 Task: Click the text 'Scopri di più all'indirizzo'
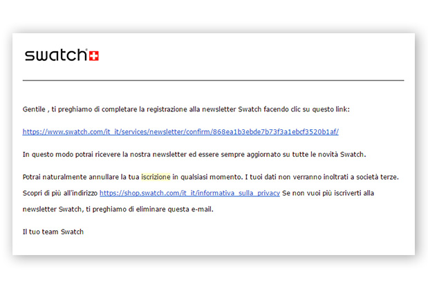pos(59,193)
